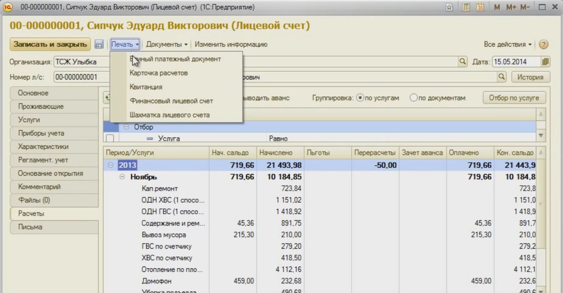Open the date picker next to 15.05.2014
Screen dimensions: 563x293
546,62
